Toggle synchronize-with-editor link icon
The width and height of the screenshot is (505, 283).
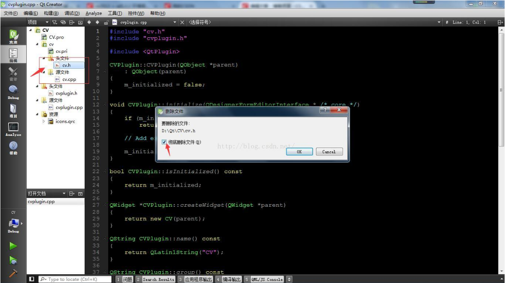pyautogui.click(x=63, y=22)
